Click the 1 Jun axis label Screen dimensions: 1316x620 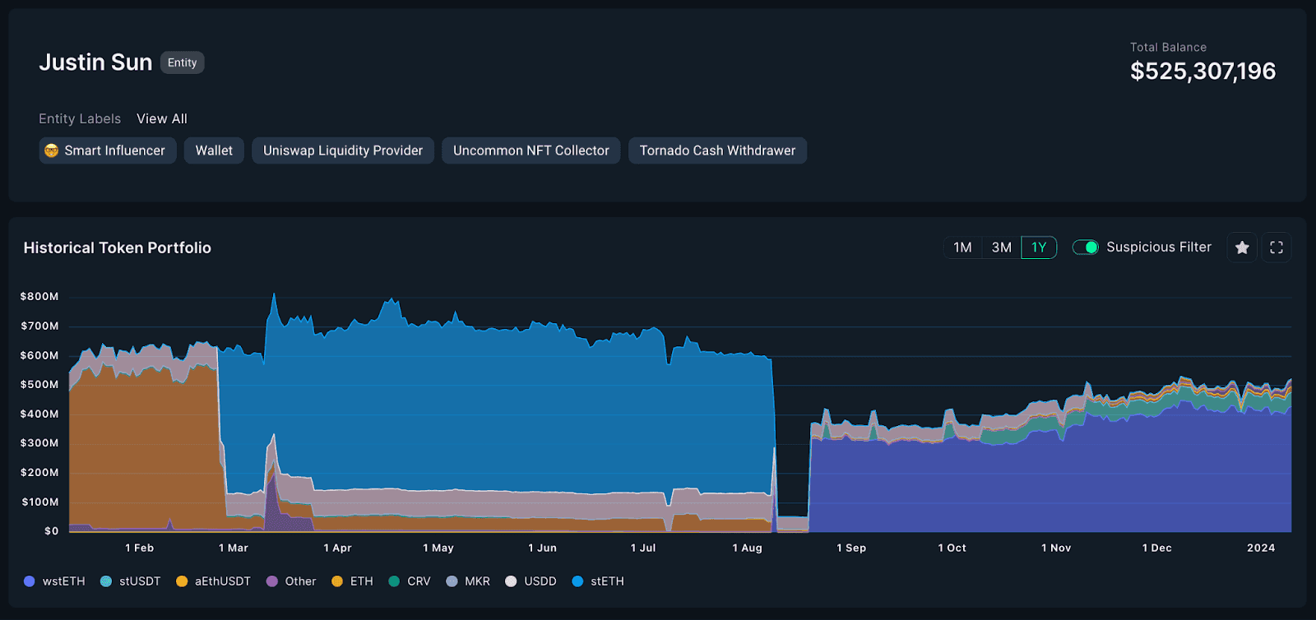pos(542,548)
